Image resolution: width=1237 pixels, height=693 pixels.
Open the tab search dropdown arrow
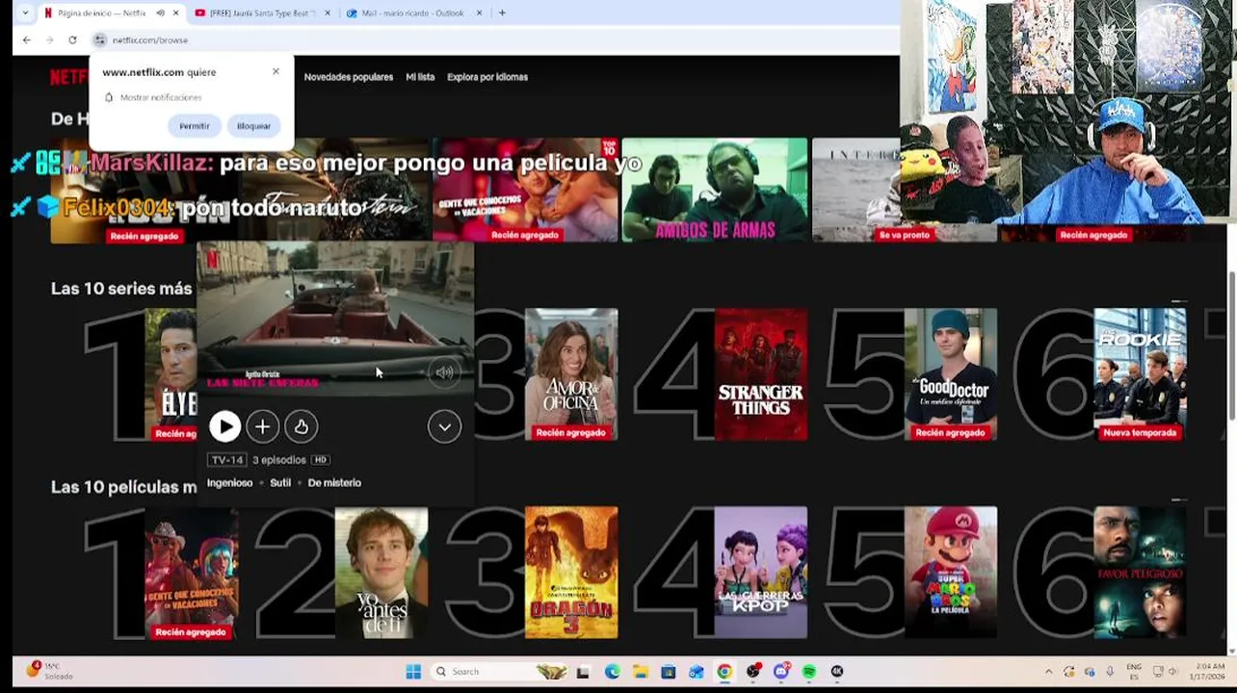tap(25, 13)
